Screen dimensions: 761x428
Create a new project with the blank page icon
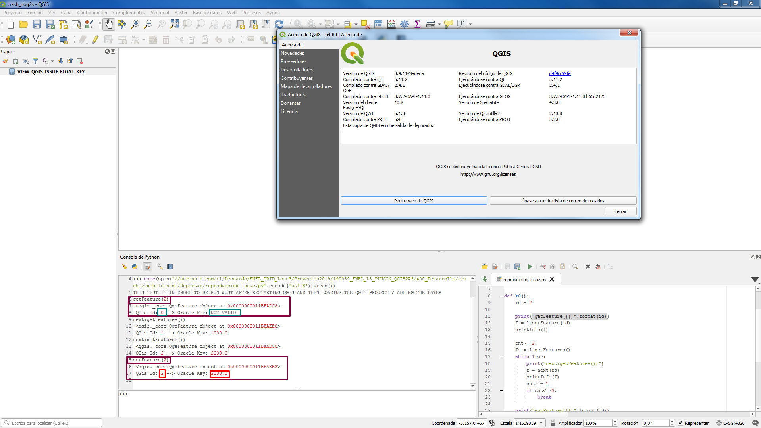tap(10, 24)
